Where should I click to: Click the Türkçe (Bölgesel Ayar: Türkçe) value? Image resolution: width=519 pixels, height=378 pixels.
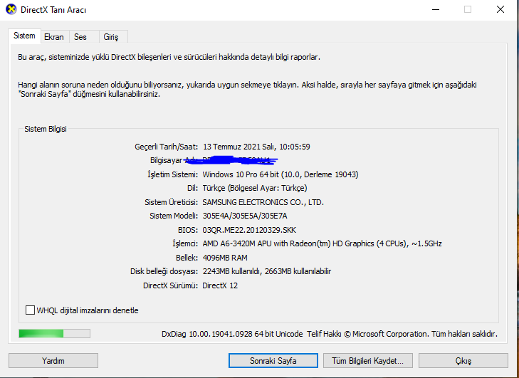pos(255,188)
